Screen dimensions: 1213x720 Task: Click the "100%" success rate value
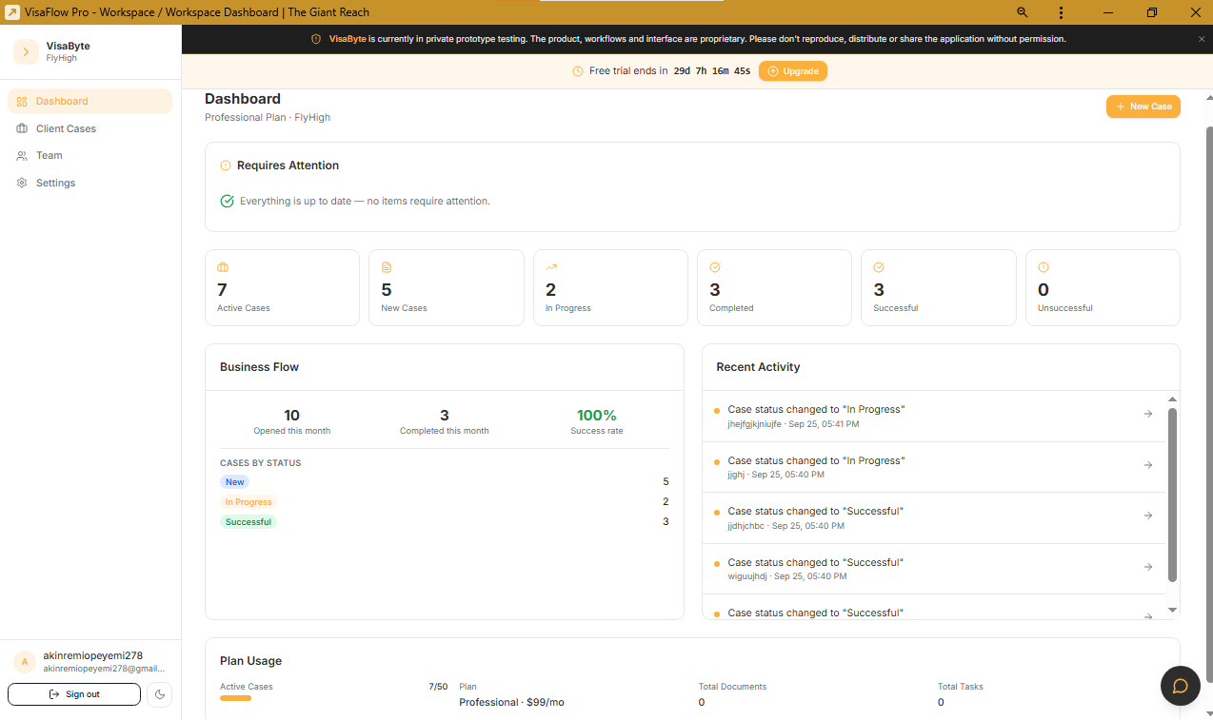coord(597,415)
